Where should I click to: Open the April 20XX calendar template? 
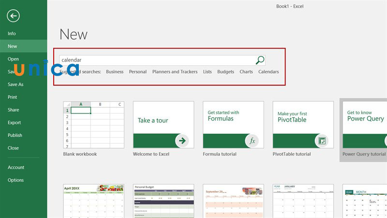(x=93, y=201)
